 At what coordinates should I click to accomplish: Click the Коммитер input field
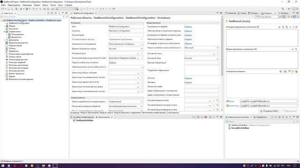(x=269, y=106)
